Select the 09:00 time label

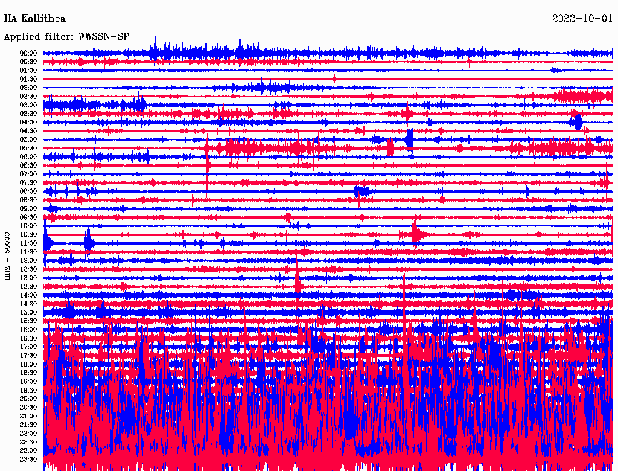coord(28,209)
